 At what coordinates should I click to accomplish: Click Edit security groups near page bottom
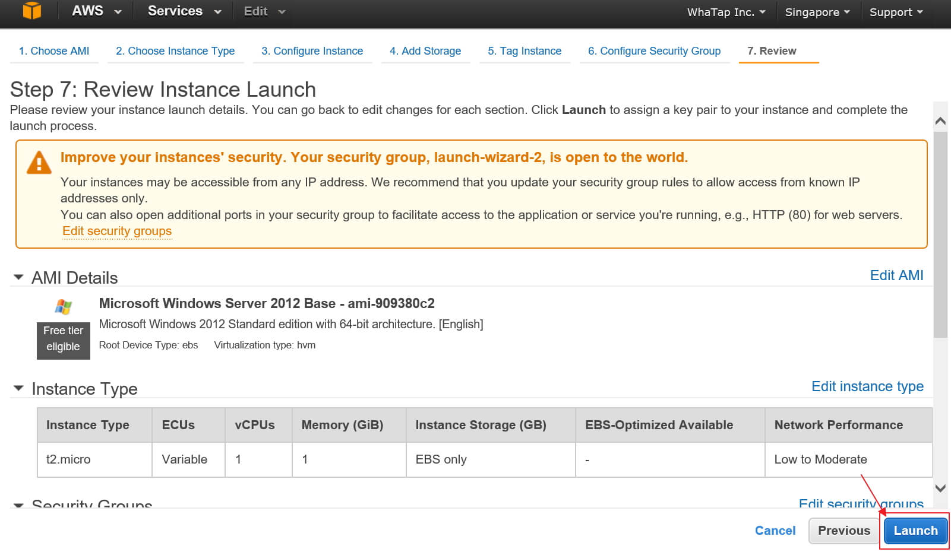(x=861, y=503)
